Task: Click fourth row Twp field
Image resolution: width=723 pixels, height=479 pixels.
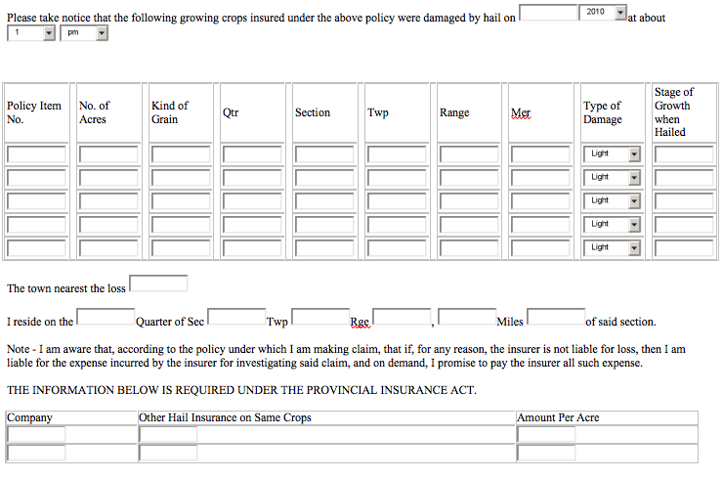Action: point(397,225)
